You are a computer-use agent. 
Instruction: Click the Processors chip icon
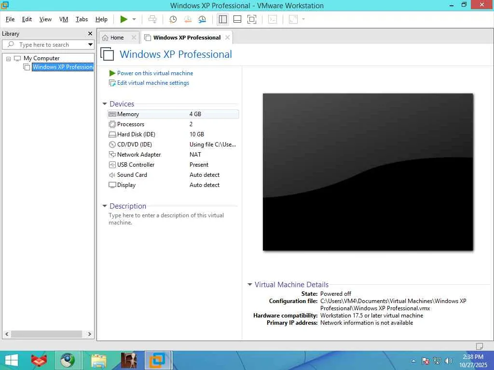[x=112, y=124]
